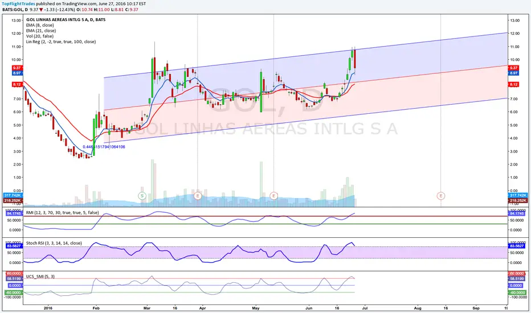Select the Lin Reg indicator label
531x313 pixels.
(61, 42)
